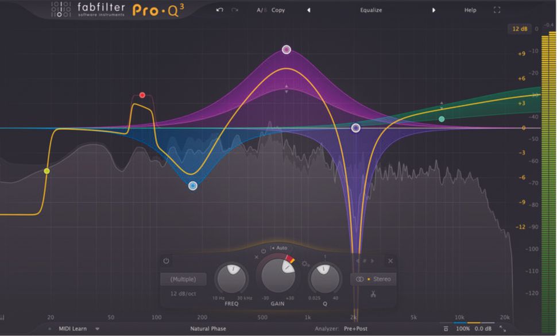Select the scissors icon in the band panel

[x=372, y=294]
